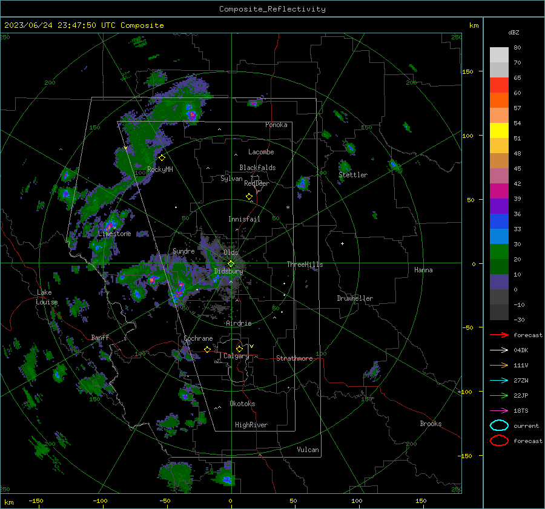Image resolution: width=545 pixels, height=509 pixels.
Task: Select the dark orange 60 dBZ swatch
Action: 499,100
